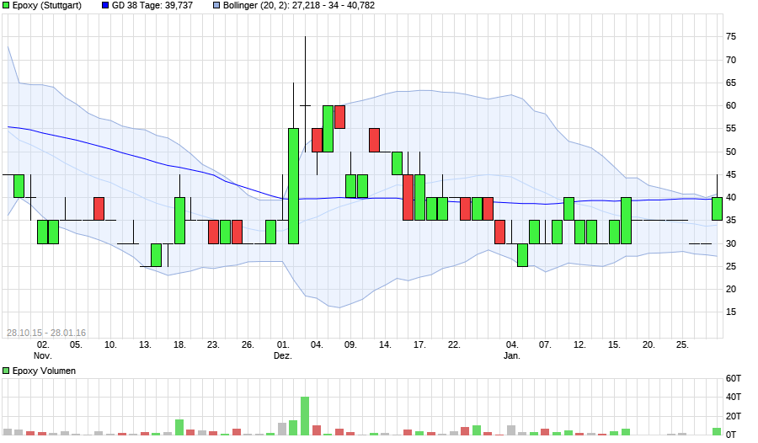Click the last green volume bar at right edge

717,431
